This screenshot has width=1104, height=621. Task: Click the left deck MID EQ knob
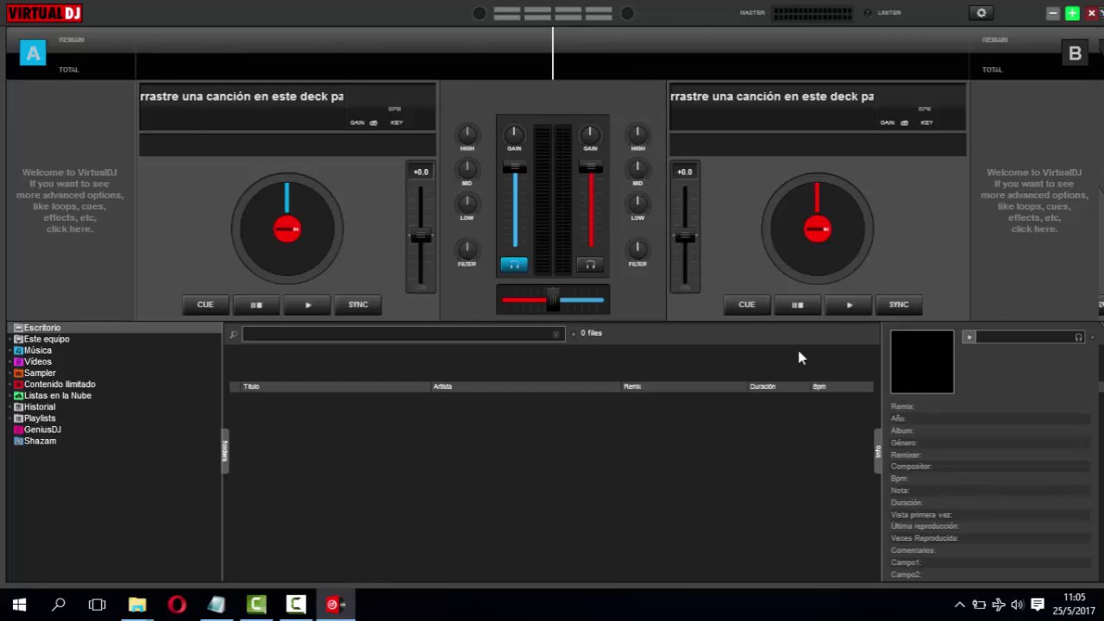coord(467,168)
